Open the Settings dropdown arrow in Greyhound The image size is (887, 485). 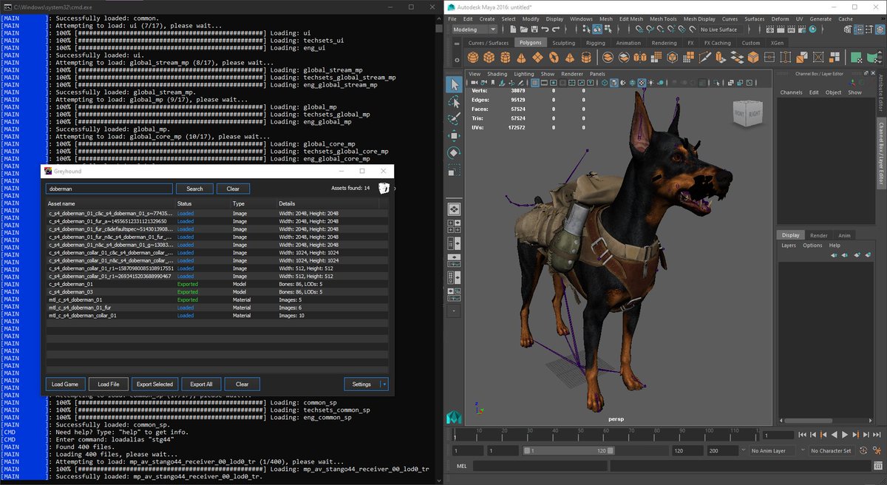384,384
